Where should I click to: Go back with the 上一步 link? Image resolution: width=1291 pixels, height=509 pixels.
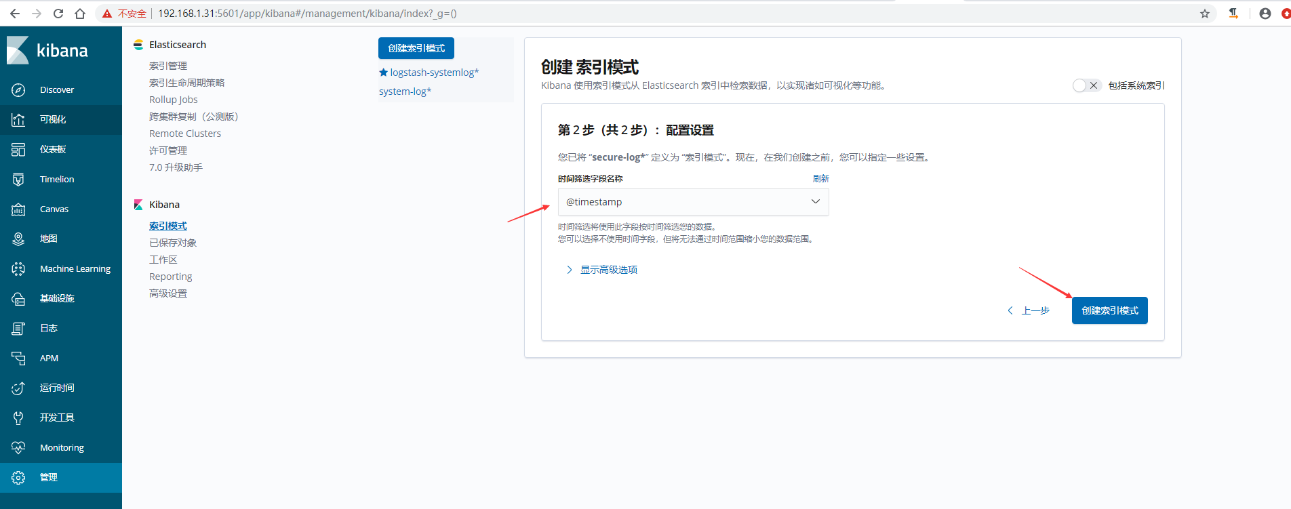coord(1029,310)
